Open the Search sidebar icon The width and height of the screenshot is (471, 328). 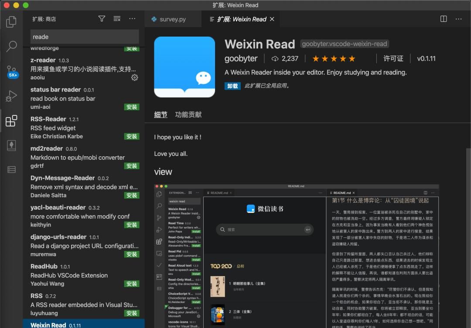pyautogui.click(x=11, y=45)
